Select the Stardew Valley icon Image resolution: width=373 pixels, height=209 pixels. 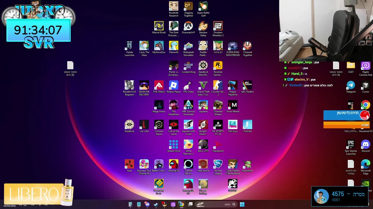pyautogui.click(x=203, y=29)
